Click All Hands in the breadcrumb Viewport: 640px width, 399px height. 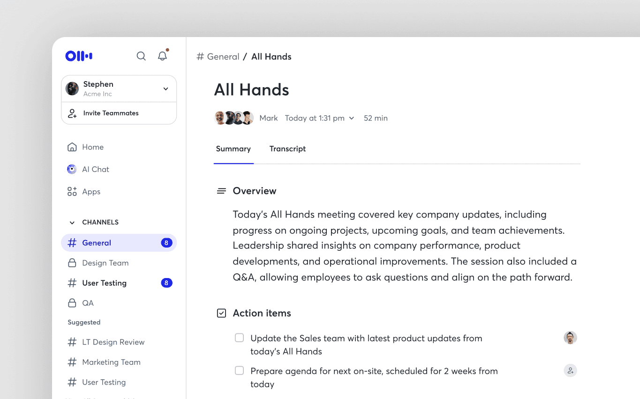[271, 57]
